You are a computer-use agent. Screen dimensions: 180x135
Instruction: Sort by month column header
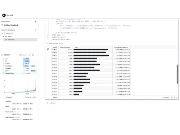point(55,47)
